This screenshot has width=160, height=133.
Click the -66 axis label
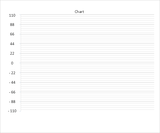coord(12,92)
